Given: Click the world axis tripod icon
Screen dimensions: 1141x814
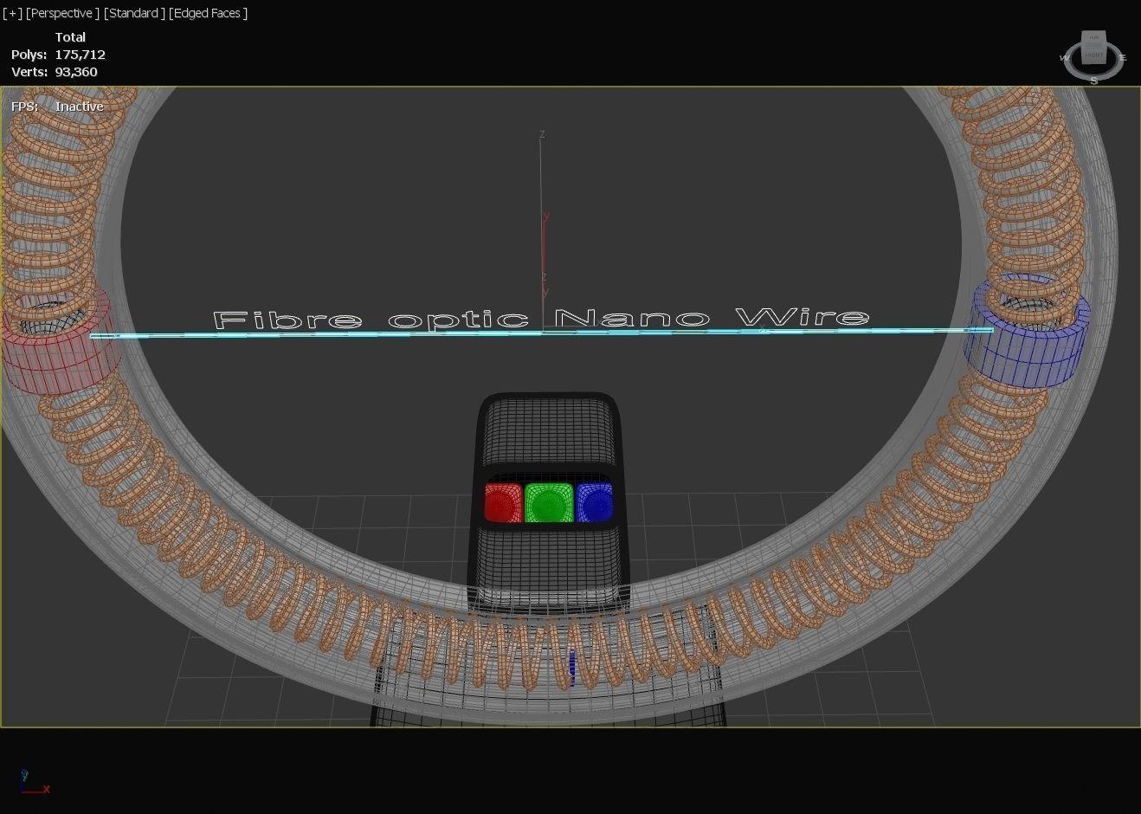Looking at the screenshot, I should 35,781.
